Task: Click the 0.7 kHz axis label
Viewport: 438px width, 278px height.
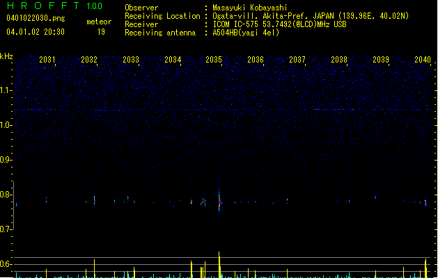Action: tap(6, 229)
